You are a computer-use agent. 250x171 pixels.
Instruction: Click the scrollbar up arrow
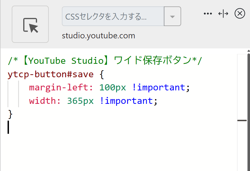247,51
